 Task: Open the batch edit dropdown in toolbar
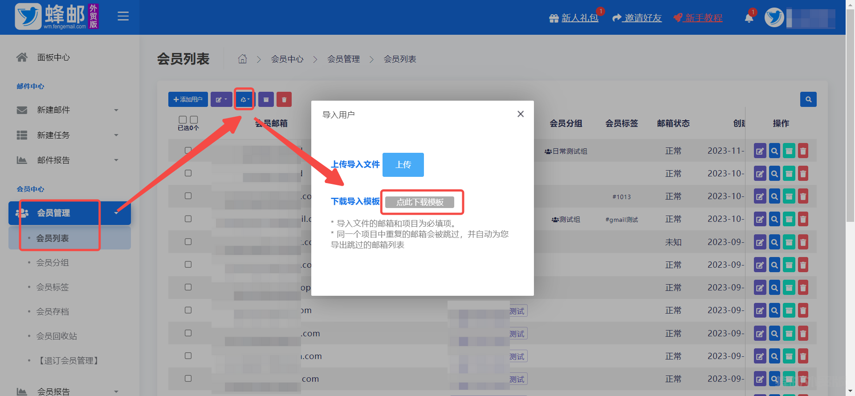(221, 99)
